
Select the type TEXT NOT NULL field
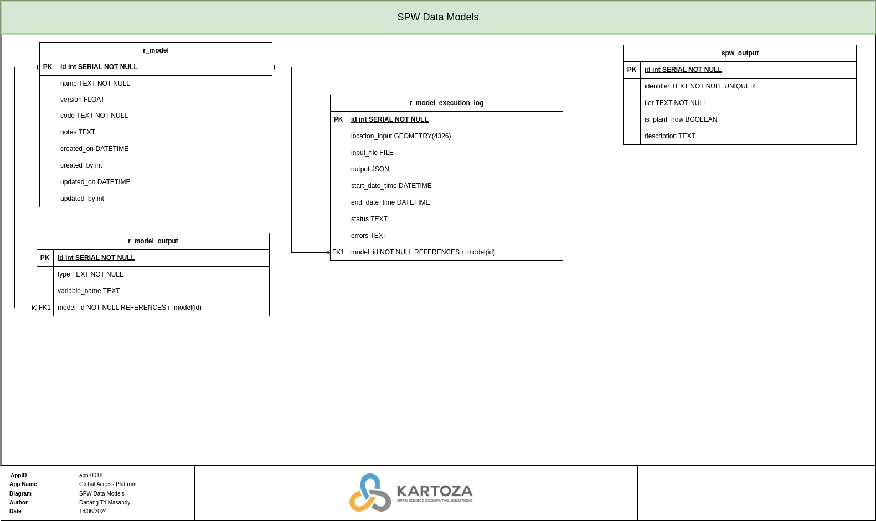[161, 274]
